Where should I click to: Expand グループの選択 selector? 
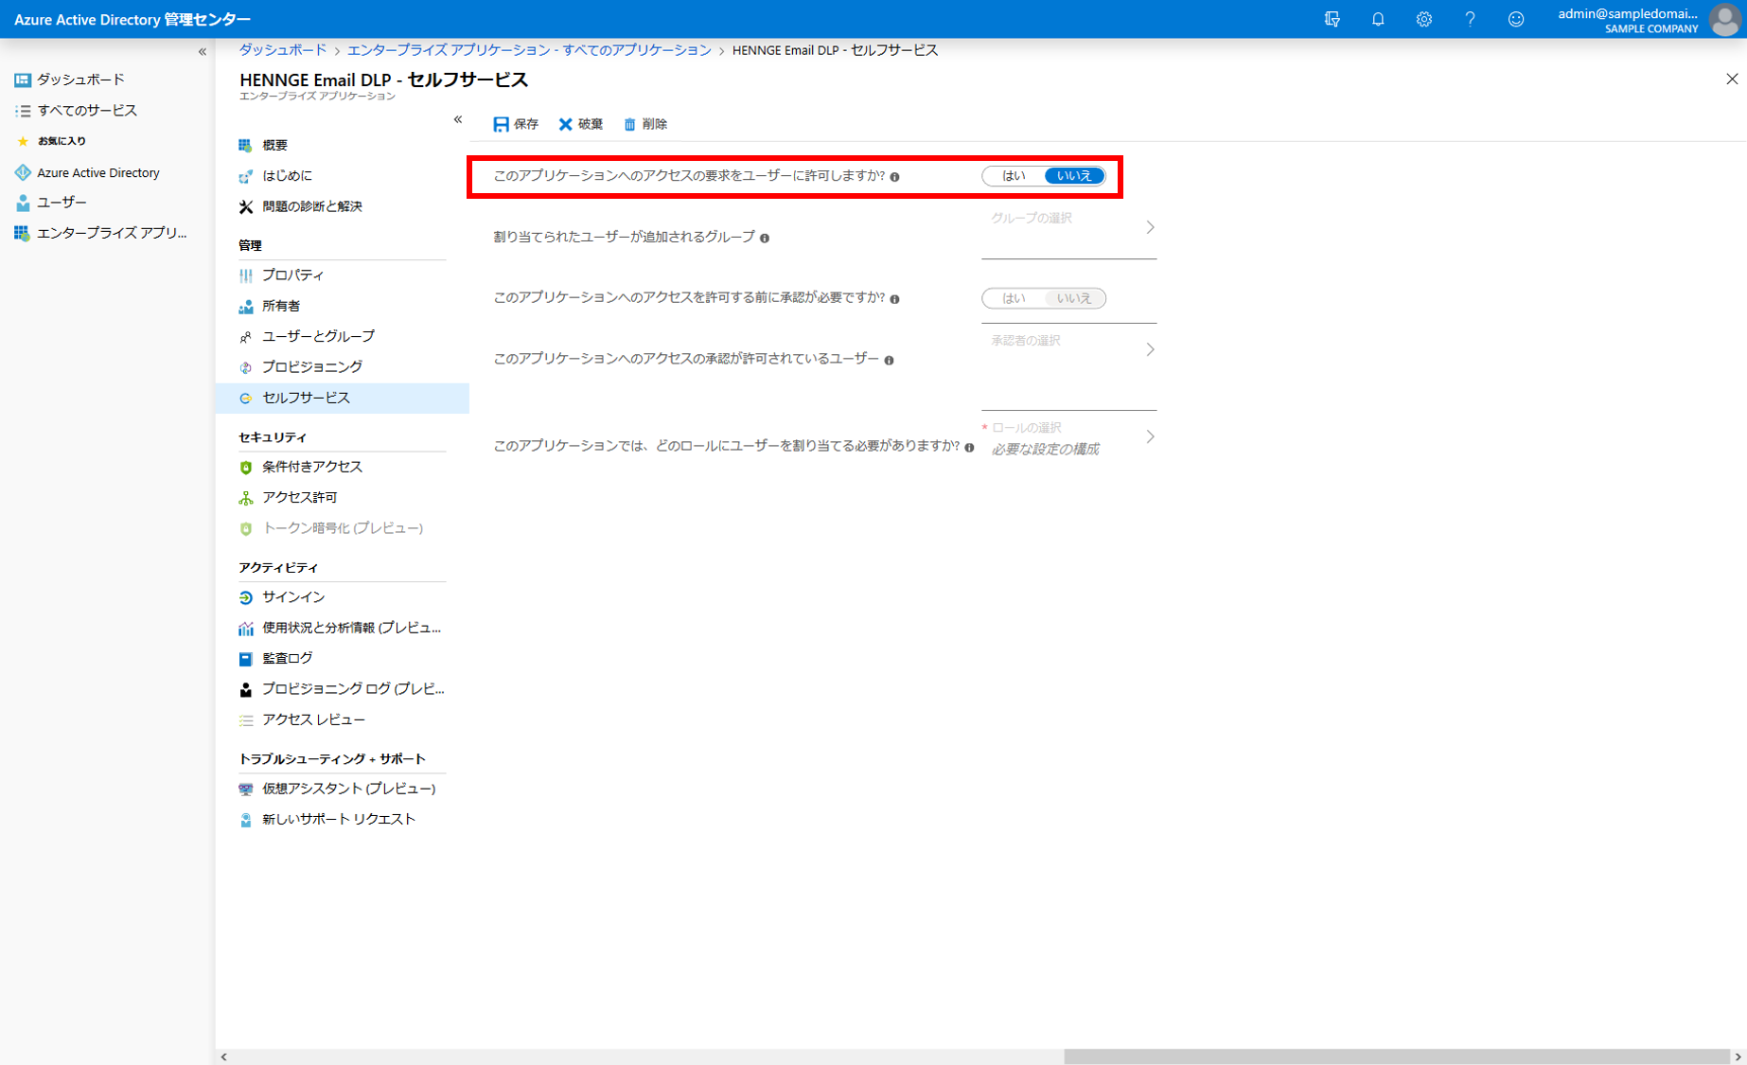(x=1068, y=228)
